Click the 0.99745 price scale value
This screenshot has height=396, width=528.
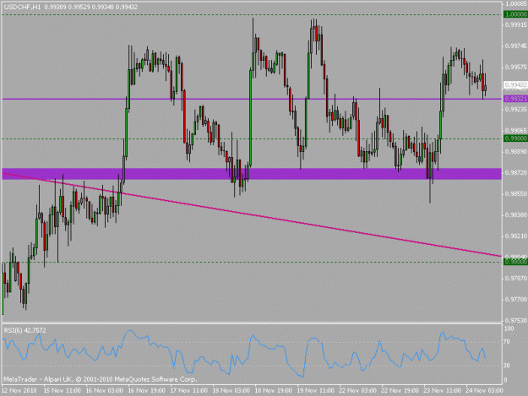(515, 46)
